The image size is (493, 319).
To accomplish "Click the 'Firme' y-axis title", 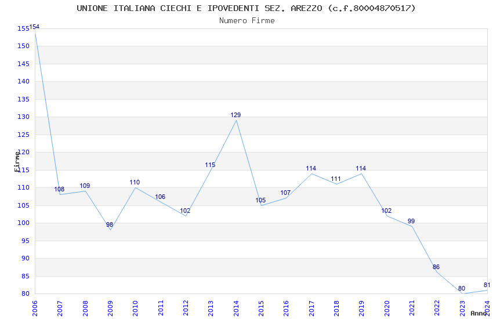I will pos(17,162).
